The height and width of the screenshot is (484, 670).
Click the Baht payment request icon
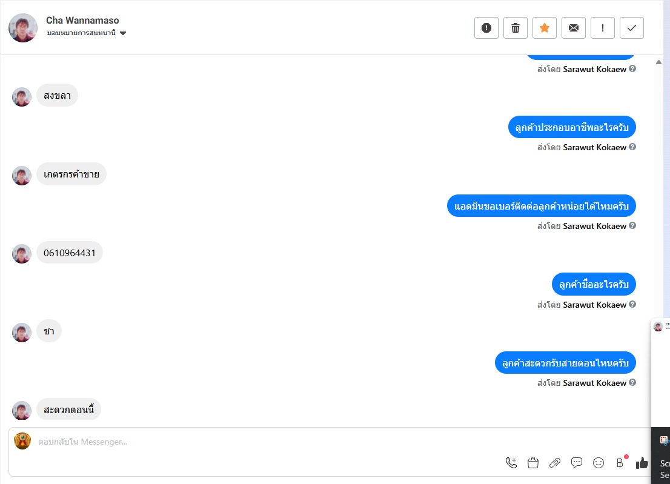tap(620, 463)
